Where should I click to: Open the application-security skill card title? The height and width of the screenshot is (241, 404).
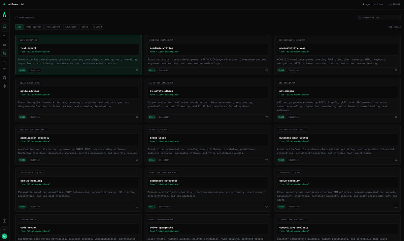(x=35, y=137)
